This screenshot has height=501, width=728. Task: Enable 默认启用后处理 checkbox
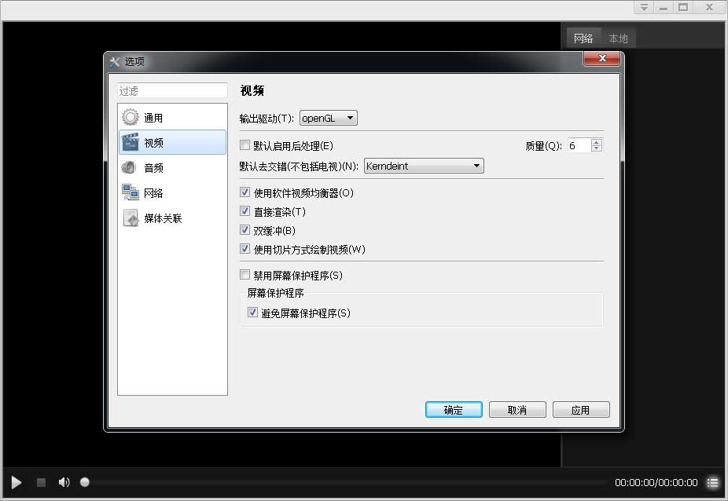(245, 145)
